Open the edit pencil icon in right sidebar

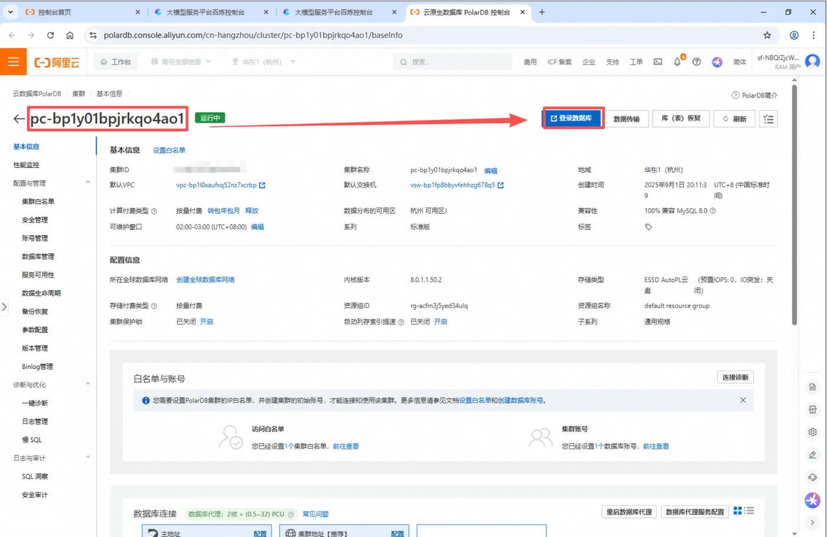813,455
